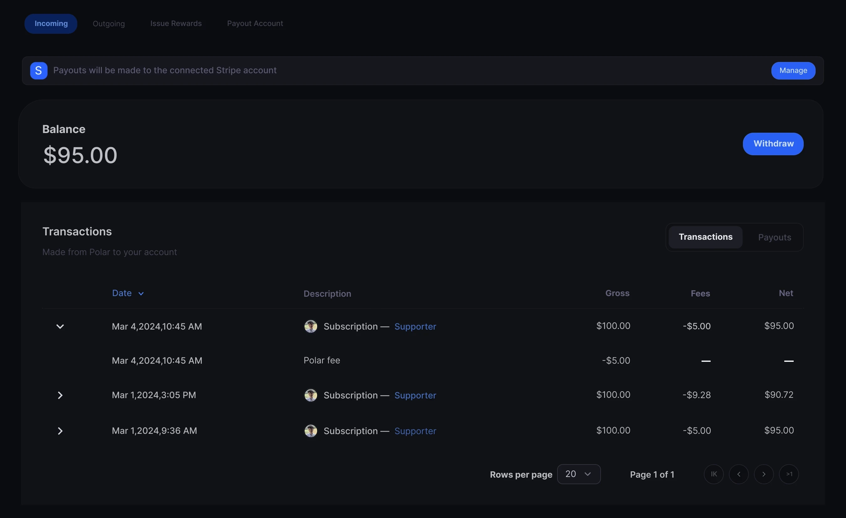Click the Stripe S logo icon

pyautogui.click(x=39, y=71)
